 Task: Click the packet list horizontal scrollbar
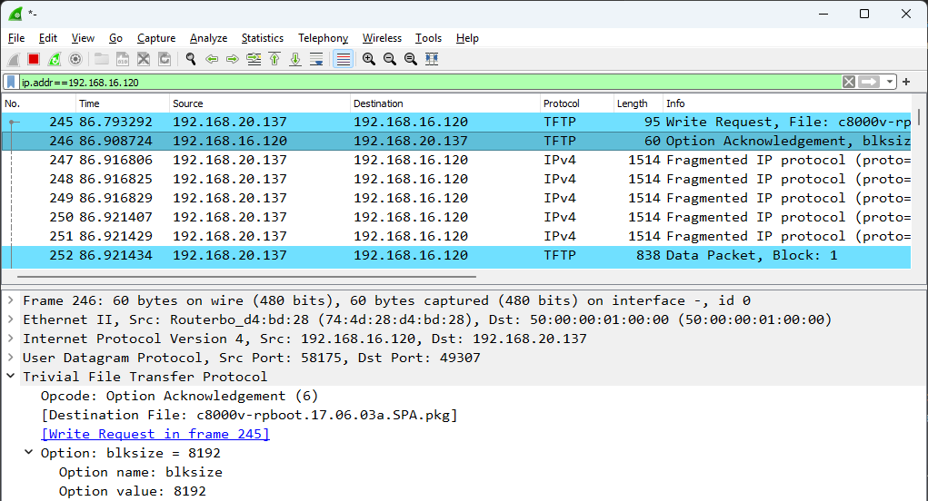pos(247,276)
